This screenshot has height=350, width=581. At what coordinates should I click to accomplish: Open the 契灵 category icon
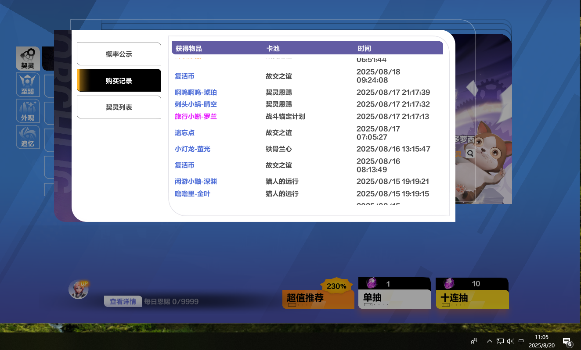[x=28, y=58]
